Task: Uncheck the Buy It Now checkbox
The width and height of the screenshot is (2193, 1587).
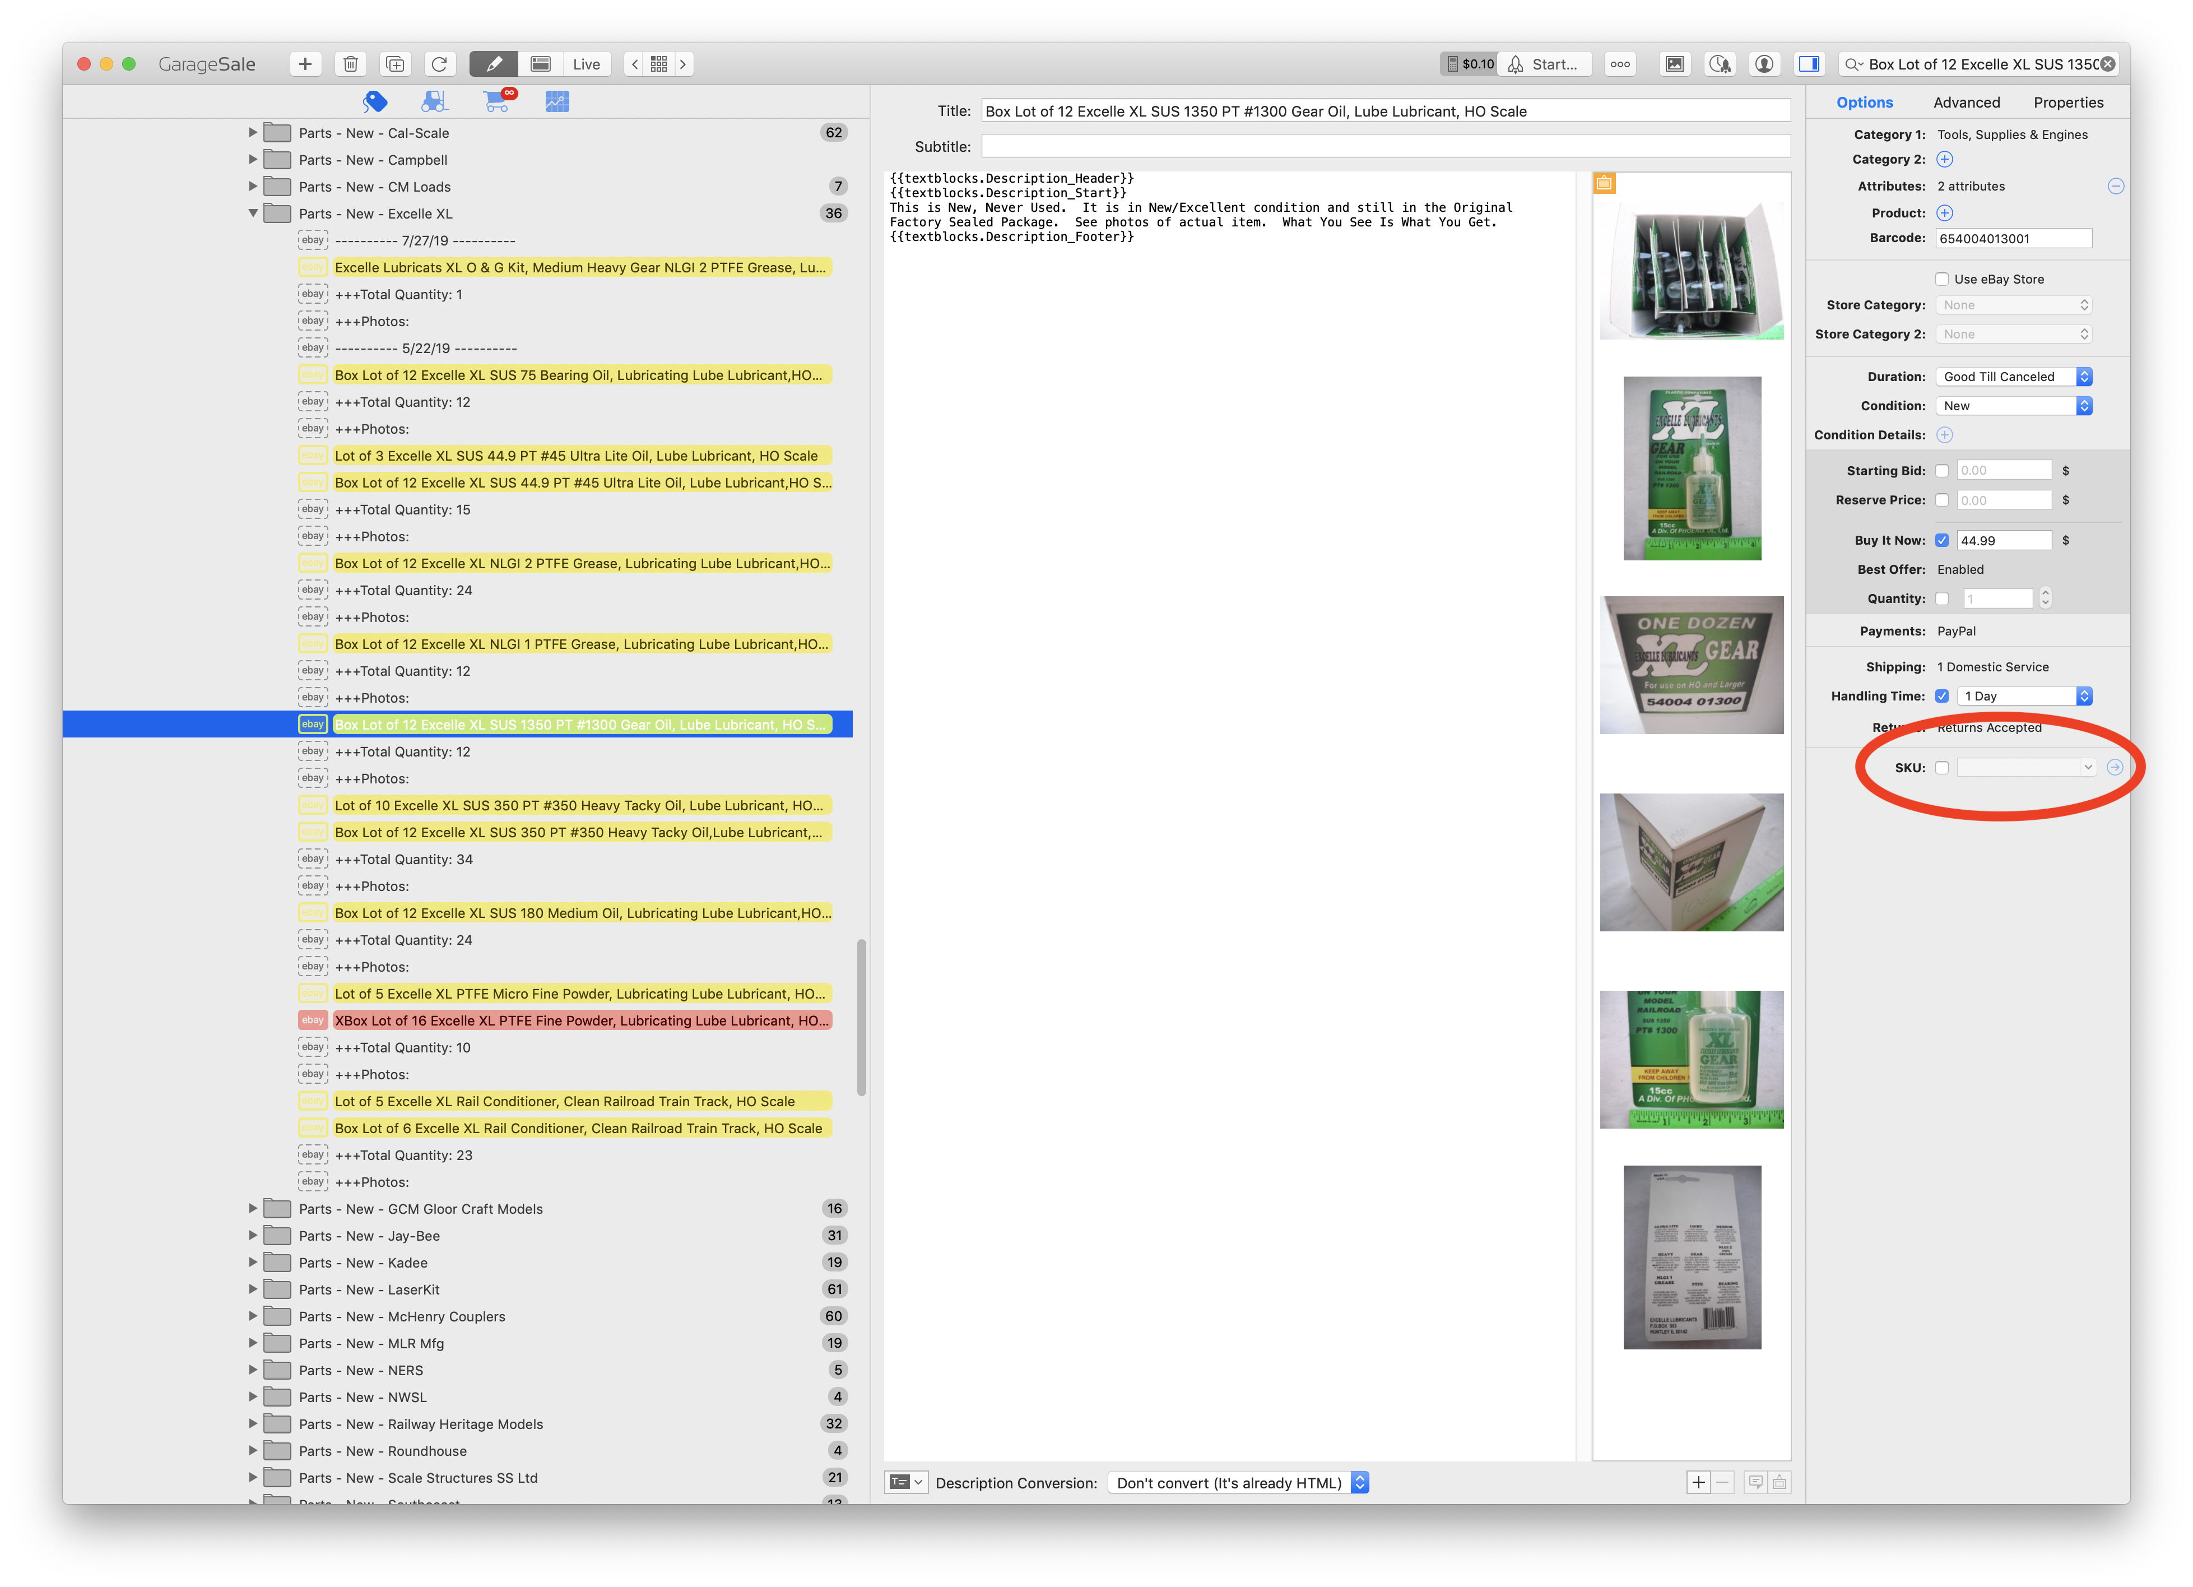Action: point(1941,541)
